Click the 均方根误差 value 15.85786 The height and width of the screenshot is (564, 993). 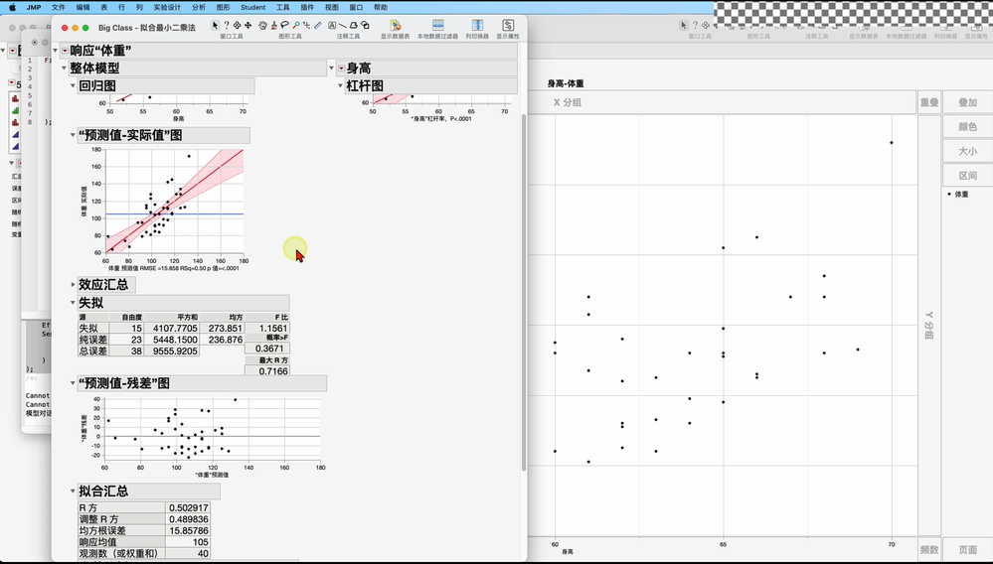(x=188, y=530)
